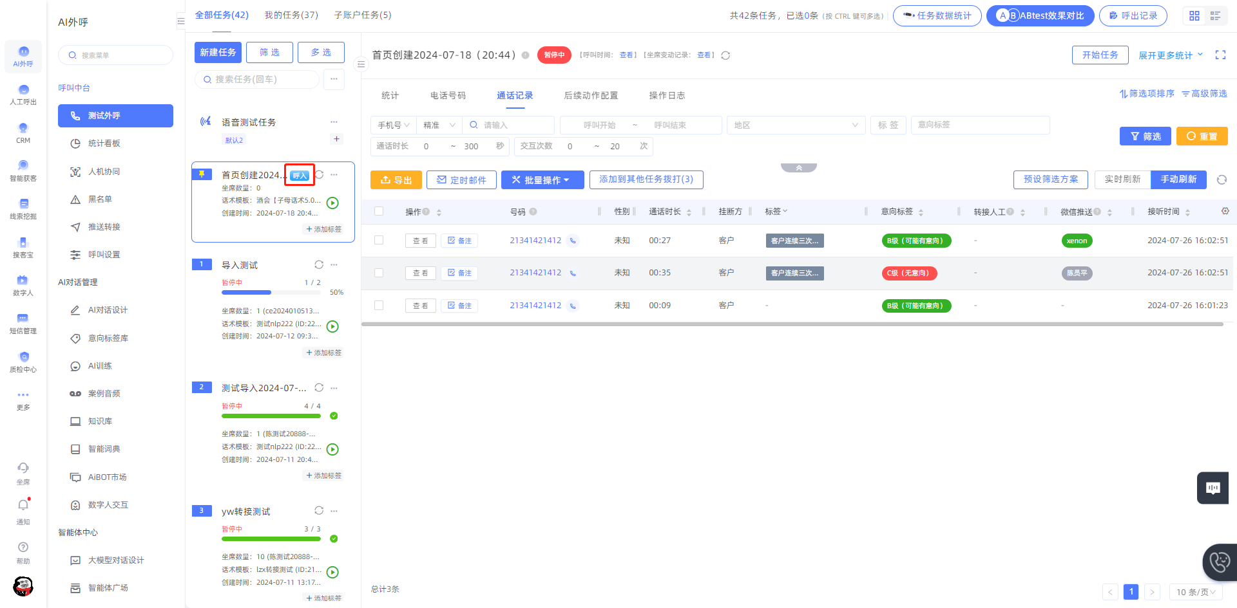Tick the select-all header checkbox
This screenshot has height=608, width=1237.
379,211
